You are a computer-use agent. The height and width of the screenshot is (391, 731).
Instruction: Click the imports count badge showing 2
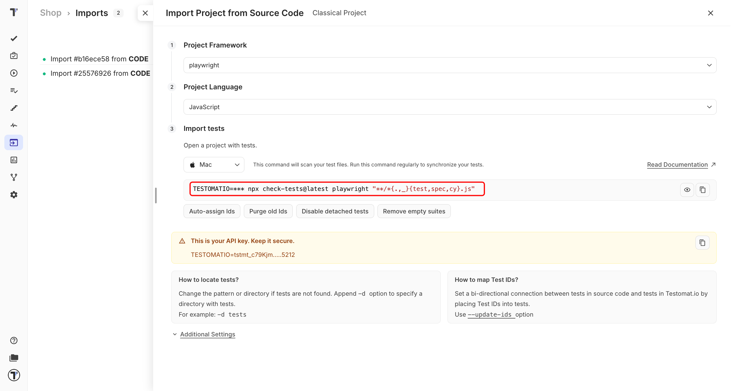pos(118,13)
